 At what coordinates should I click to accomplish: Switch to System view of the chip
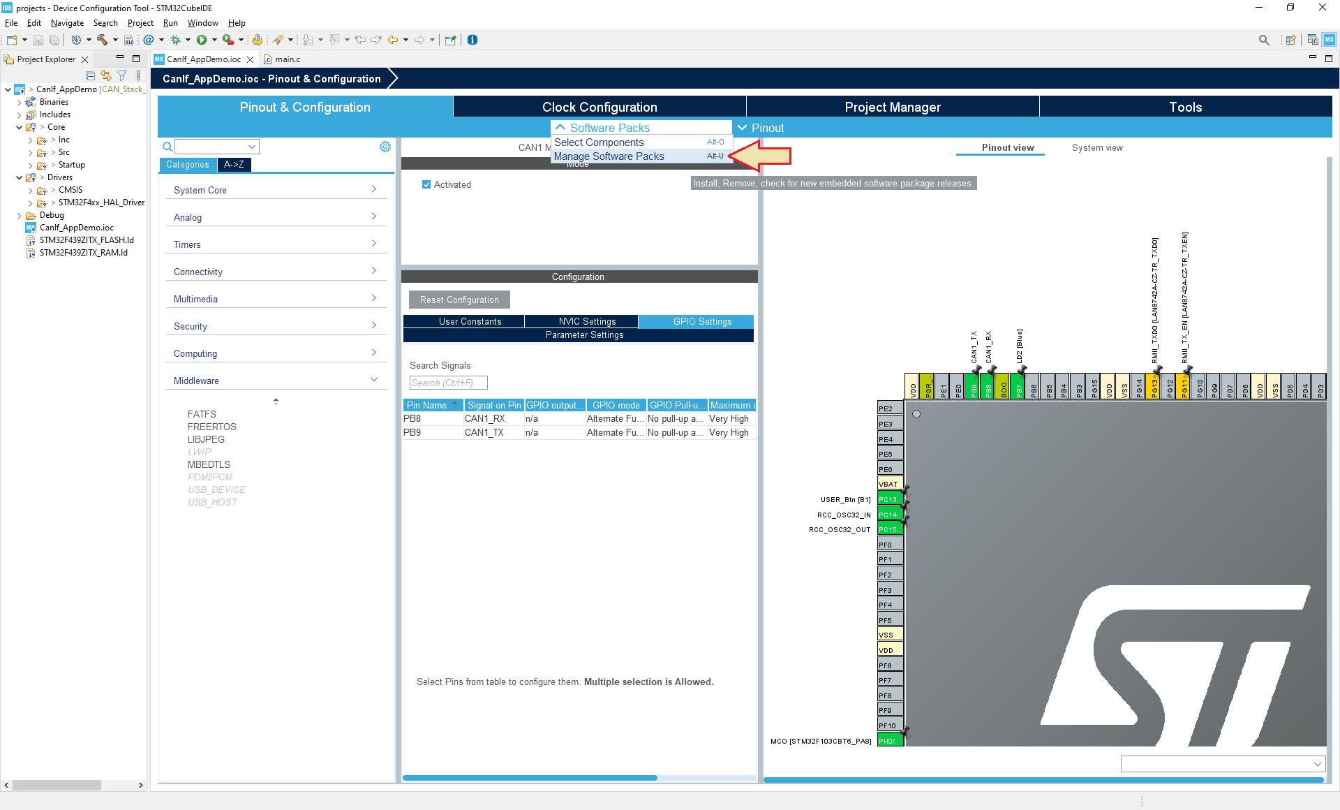pyautogui.click(x=1097, y=147)
